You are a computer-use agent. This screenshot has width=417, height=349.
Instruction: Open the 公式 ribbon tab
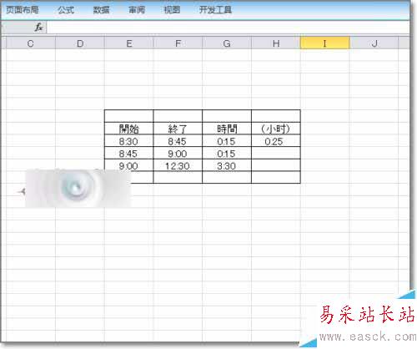click(66, 10)
